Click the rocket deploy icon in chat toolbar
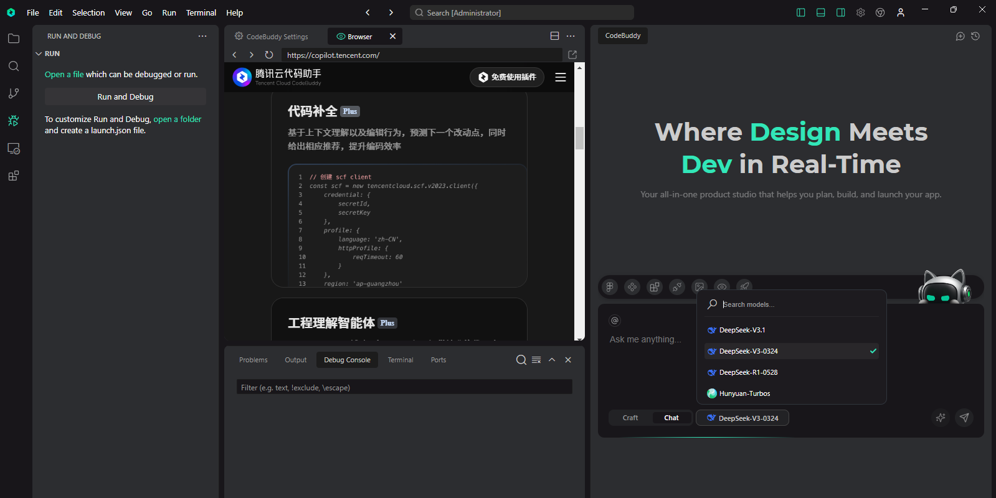This screenshot has height=498, width=996. click(744, 287)
